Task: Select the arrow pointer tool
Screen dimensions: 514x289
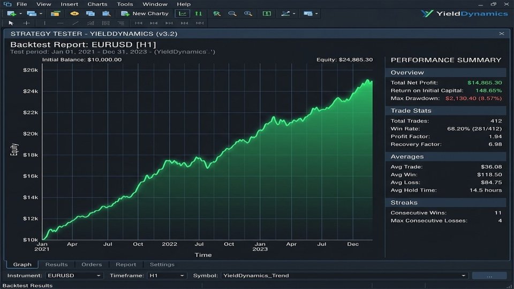Action: pos(11,23)
